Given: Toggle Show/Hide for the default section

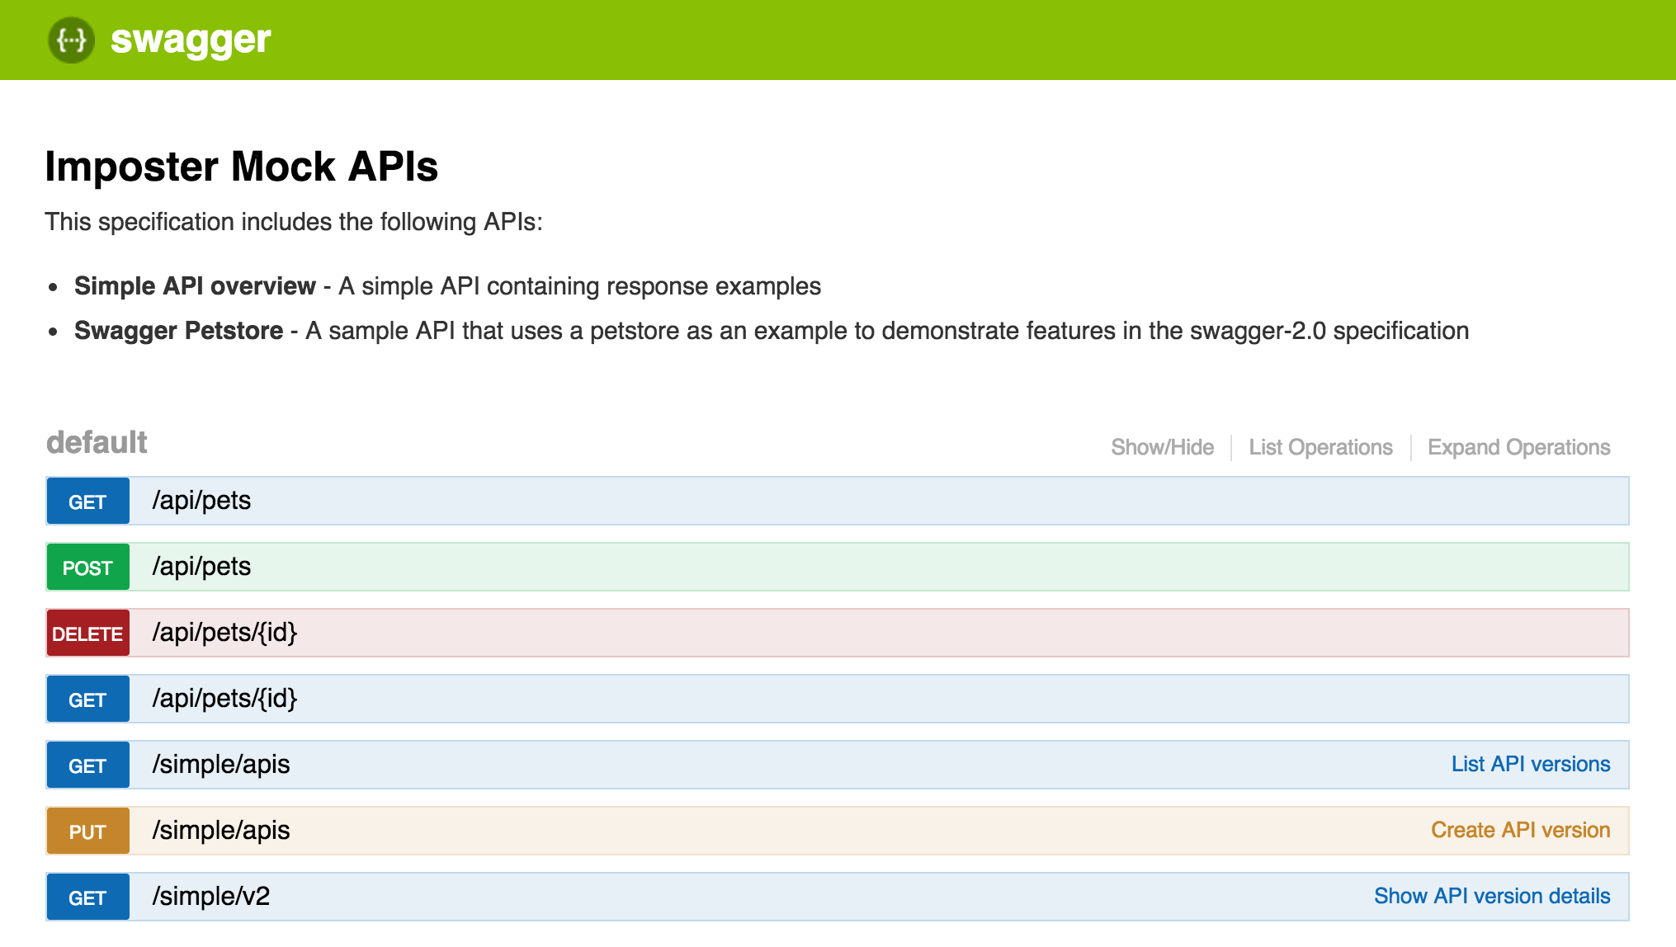Looking at the screenshot, I should [1162, 446].
